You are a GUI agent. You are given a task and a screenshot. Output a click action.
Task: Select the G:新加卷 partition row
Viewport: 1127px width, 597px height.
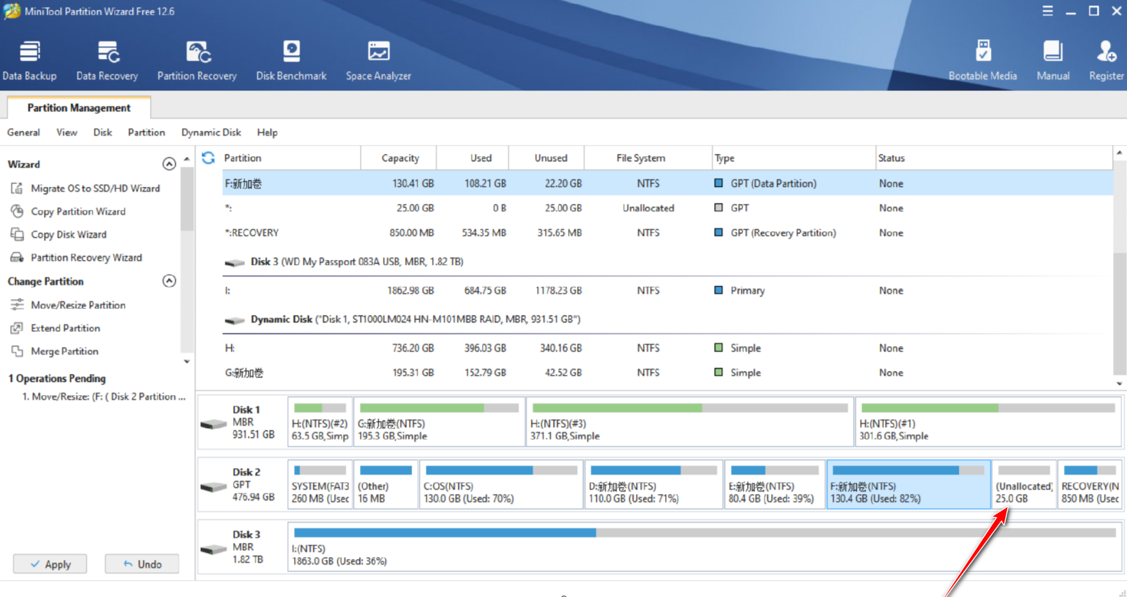[x=667, y=373]
